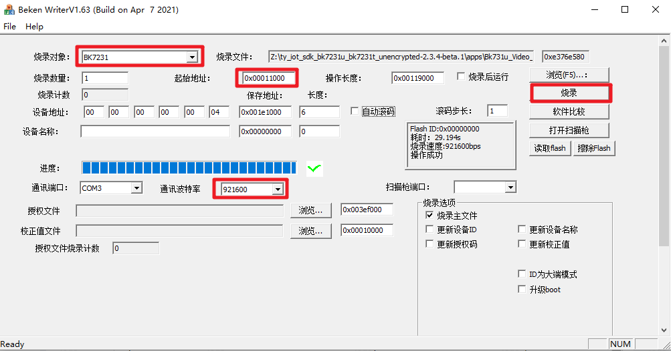Click the scrollbar down arrow

pyautogui.click(x=664, y=330)
